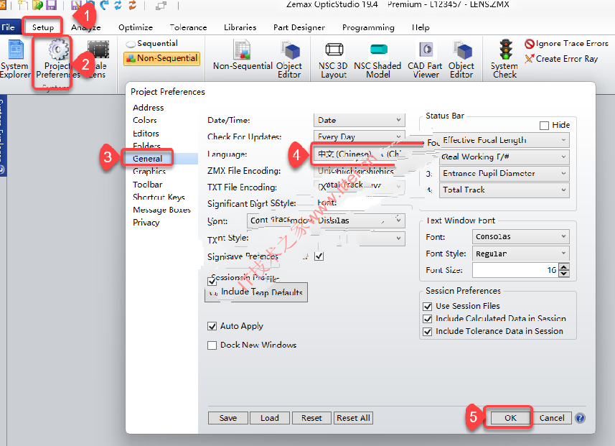
Task: Open the File menu
Action: pyautogui.click(x=8, y=27)
